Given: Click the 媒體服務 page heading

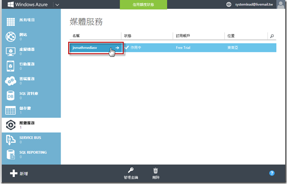Looking at the screenshot, I should click(x=86, y=21).
